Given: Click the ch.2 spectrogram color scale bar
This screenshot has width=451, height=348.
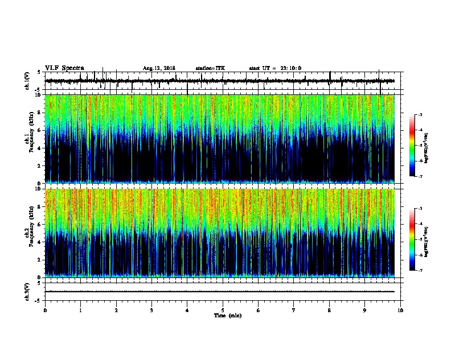Looking at the screenshot, I should point(412,239).
